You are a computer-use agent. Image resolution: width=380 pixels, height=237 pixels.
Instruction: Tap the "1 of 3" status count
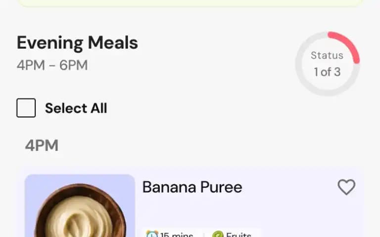coord(327,72)
